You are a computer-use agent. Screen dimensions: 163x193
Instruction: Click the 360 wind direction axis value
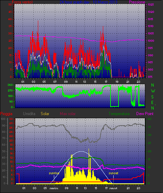pos(10,85)
